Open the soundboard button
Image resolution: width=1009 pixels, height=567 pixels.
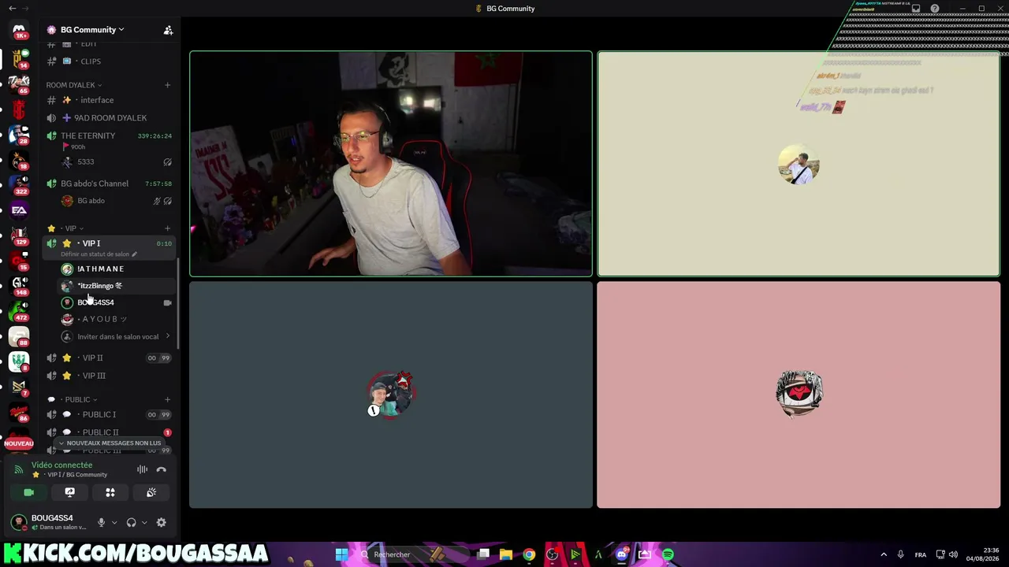151,492
